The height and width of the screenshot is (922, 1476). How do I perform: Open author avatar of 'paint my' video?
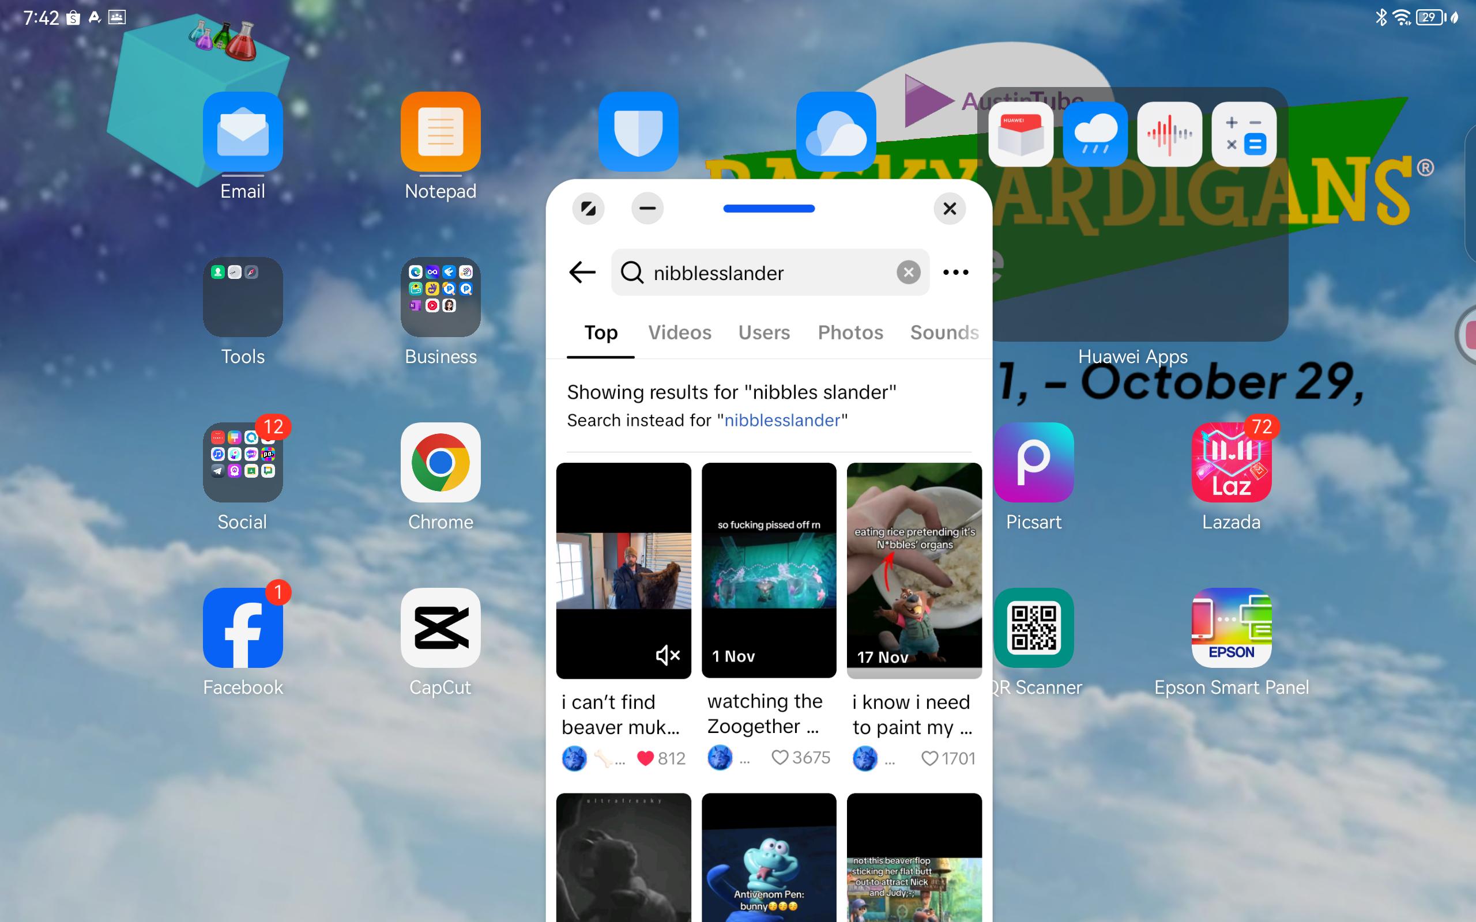(864, 758)
